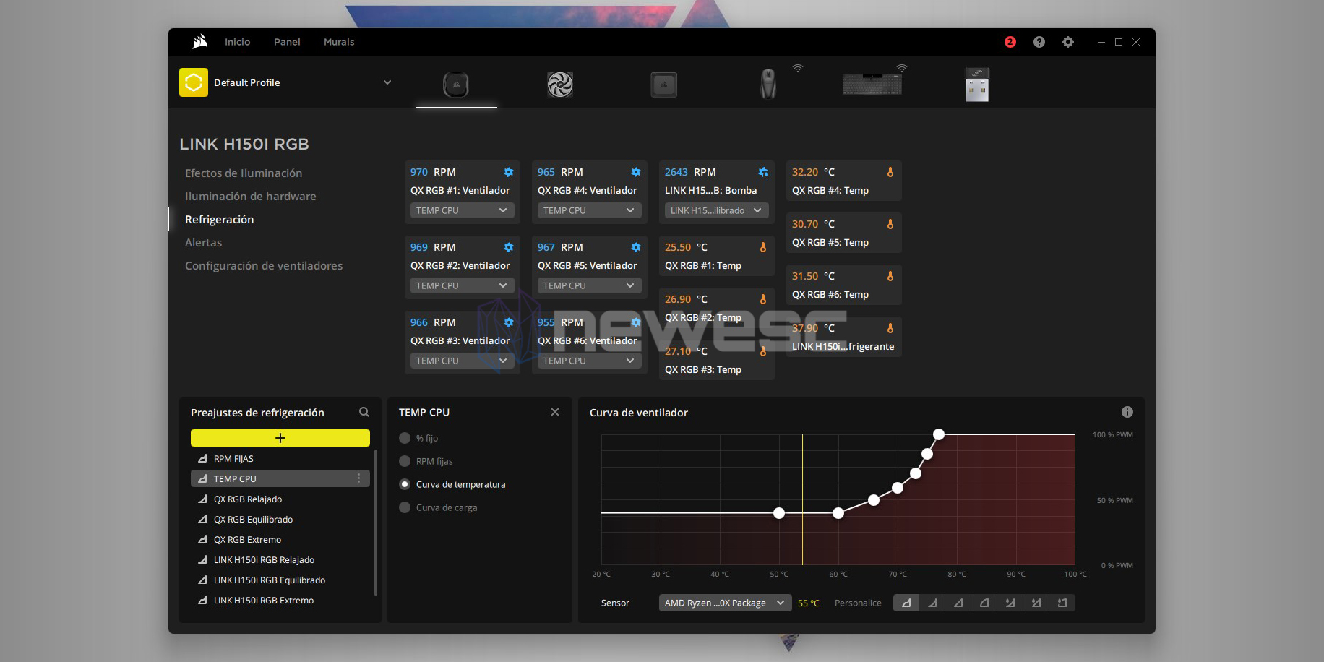Close the TEMP CPU panel
Image resolution: width=1324 pixels, height=662 pixels.
[x=555, y=412]
